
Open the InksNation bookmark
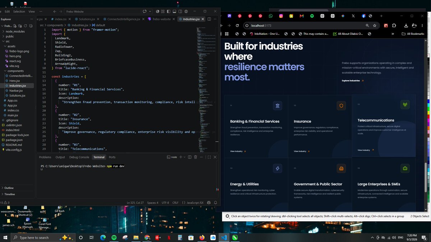pos(264,34)
